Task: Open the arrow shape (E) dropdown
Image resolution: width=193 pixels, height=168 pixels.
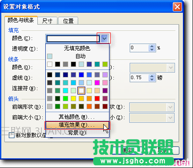Action: [x=170, y=107]
